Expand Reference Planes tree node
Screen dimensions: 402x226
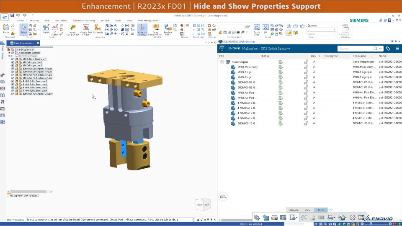10,56
